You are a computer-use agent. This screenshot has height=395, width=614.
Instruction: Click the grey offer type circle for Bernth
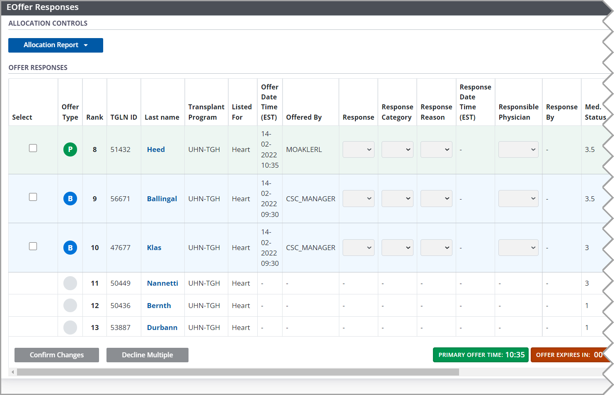pos(70,306)
